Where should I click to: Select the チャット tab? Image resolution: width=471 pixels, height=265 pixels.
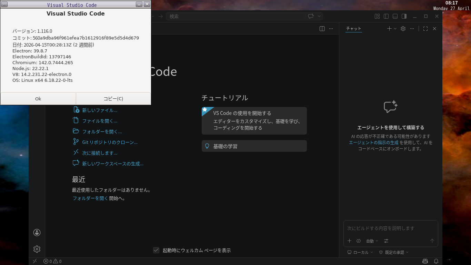(353, 29)
